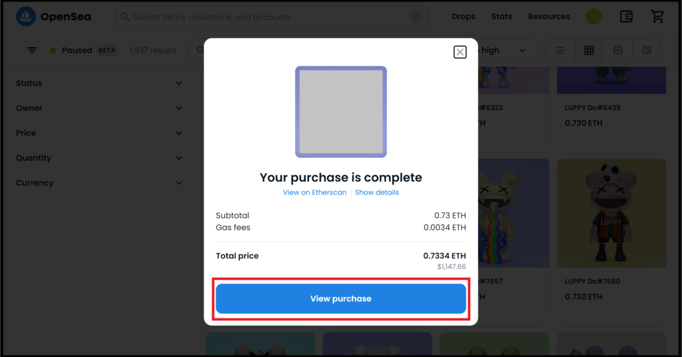Screen dimensions: 682x357
Task: Expand the Price filter section
Action: 99,133
